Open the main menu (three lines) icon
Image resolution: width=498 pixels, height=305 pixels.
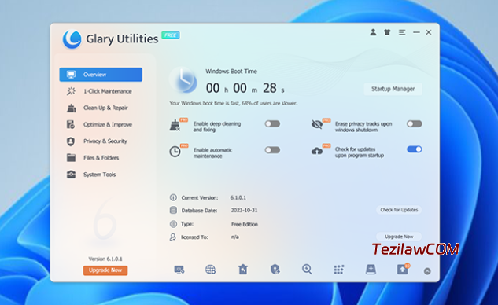[x=402, y=32]
